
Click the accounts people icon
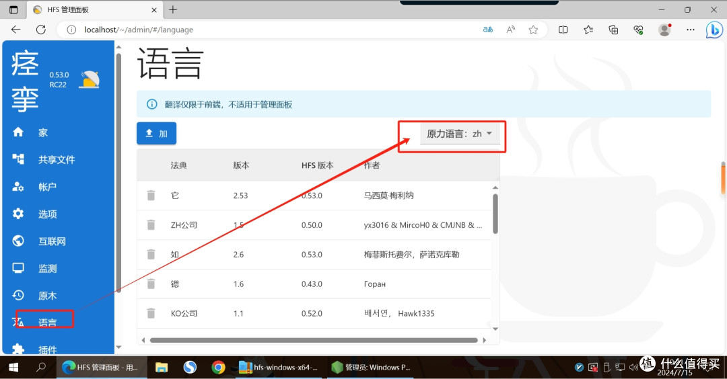pos(18,187)
